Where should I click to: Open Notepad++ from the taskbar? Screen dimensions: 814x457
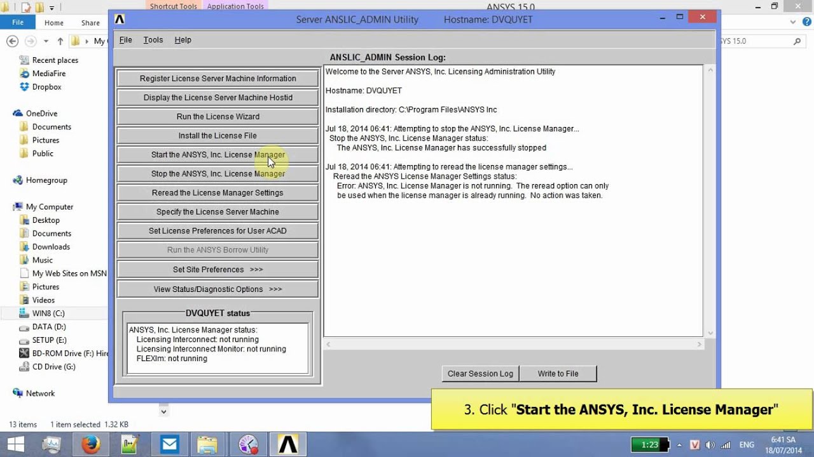pyautogui.click(x=130, y=445)
